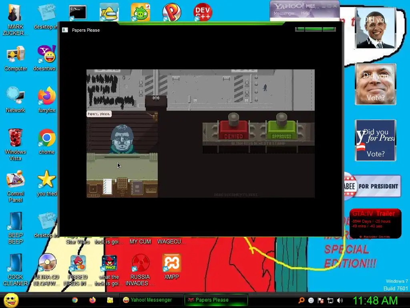
Task: Open Help menu in Yahoo Messenger window
Action: pyautogui.click(x=305, y=13)
